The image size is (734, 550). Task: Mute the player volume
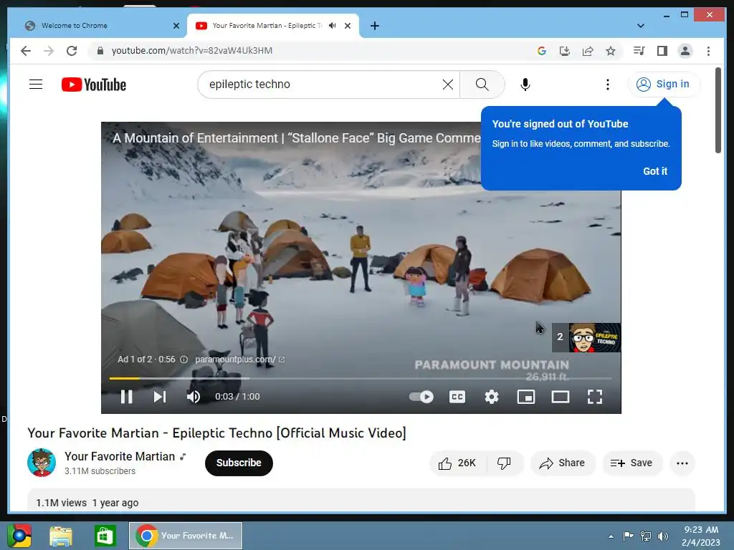[194, 397]
